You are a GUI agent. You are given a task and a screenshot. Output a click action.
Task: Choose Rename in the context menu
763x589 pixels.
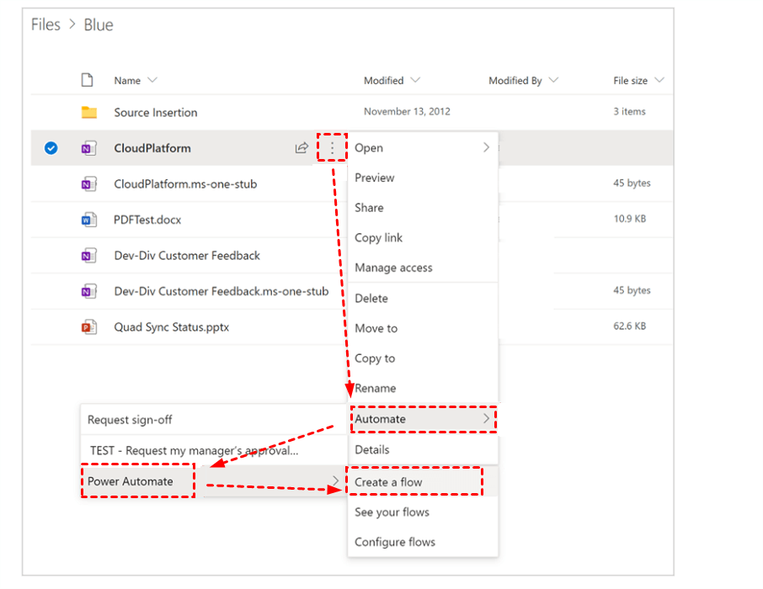coord(424,388)
